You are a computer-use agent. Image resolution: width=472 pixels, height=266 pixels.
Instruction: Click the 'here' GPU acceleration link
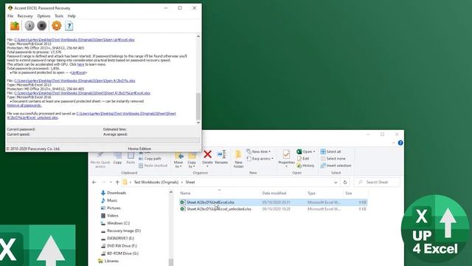[80, 64]
